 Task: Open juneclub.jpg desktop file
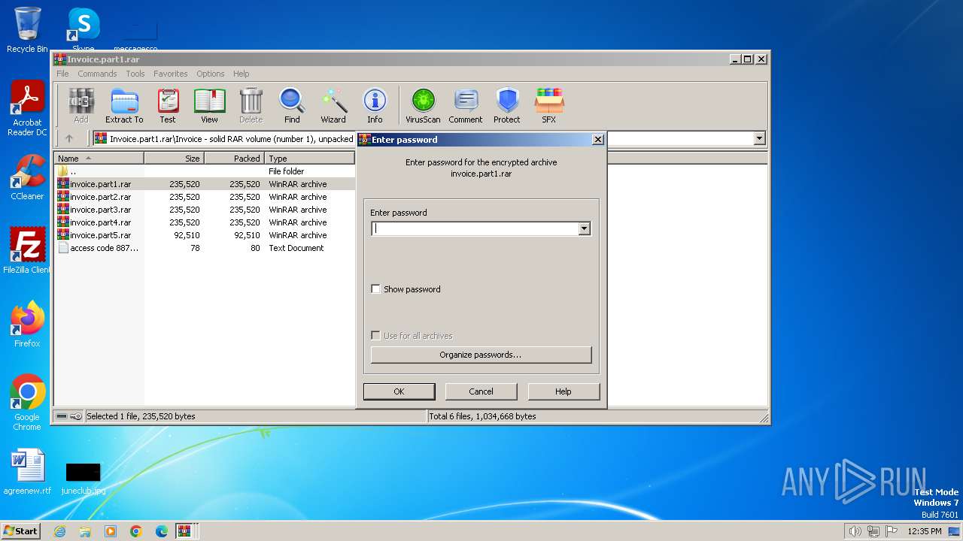(84, 477)
